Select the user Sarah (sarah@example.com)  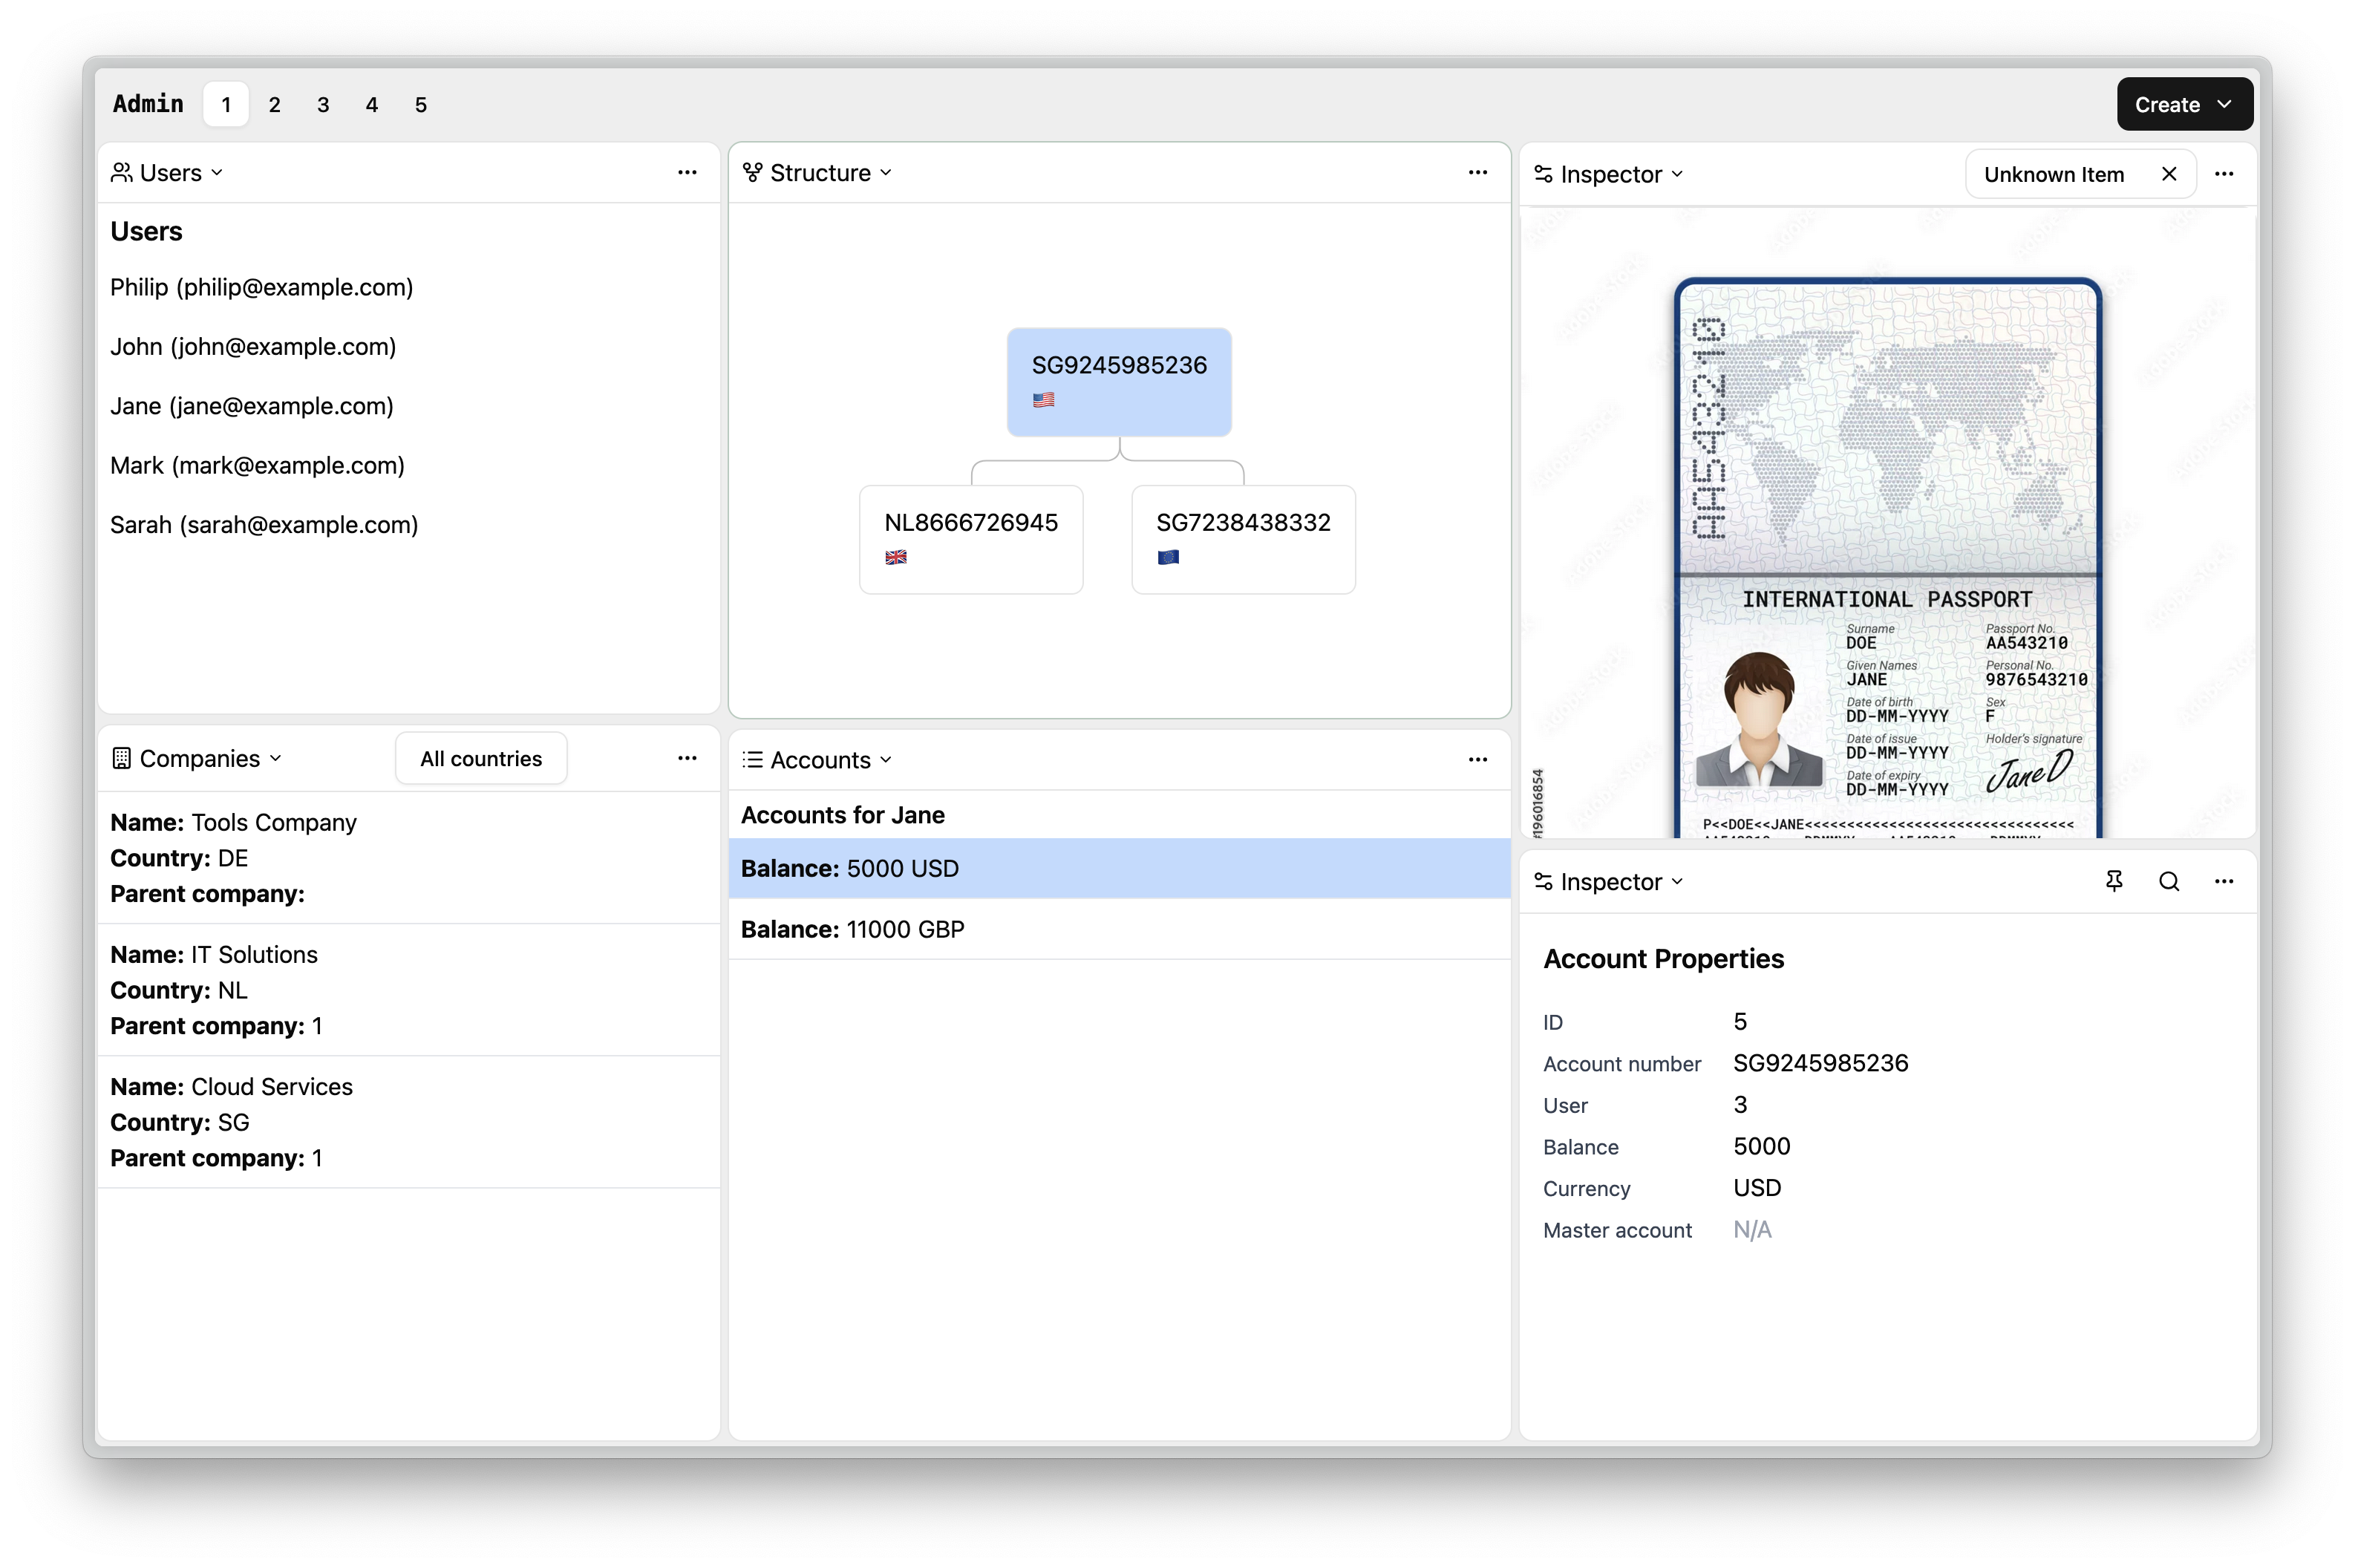click(264, 525)
